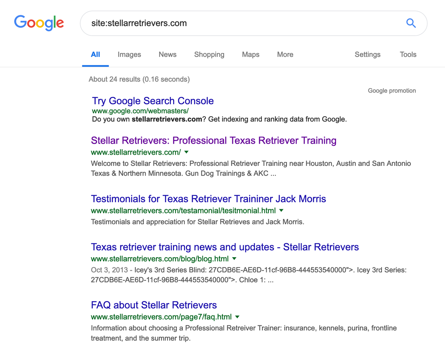445x354 pixels.
Task: Click the www.google.com/webmasters/ URL
Action: [x=140, y=111]
